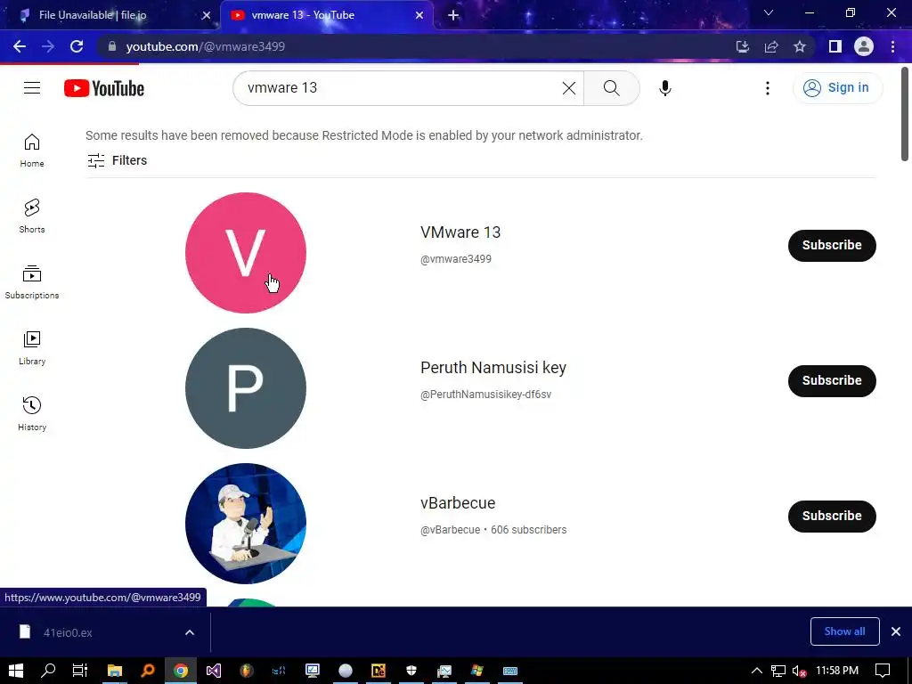Click the install app icon in address bar
The height and width of the screenshot is (684, 912).
coord(743,46)
